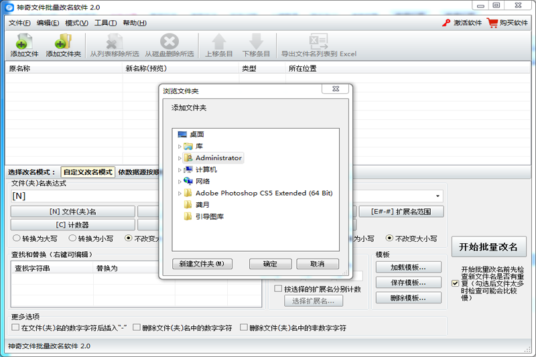The width and height of the screenshot is (536, 357).
Task: Expand the Administrator tree node
Action: (180, 158)
